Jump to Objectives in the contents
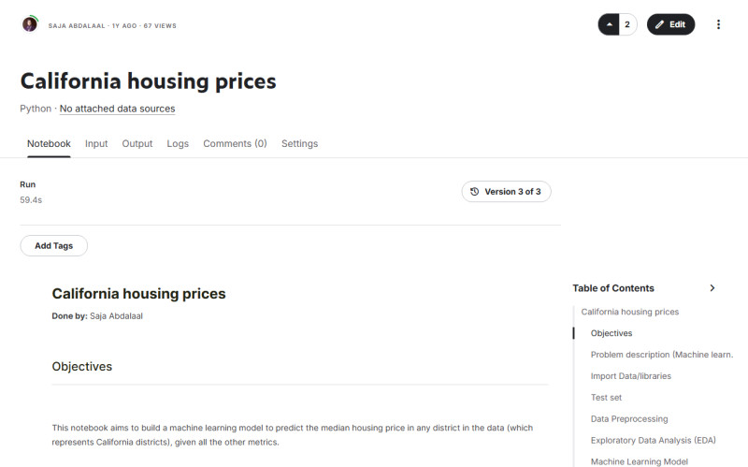Image resolution: width=748 pixels, height=467 pixels. (x=611, y=333)
